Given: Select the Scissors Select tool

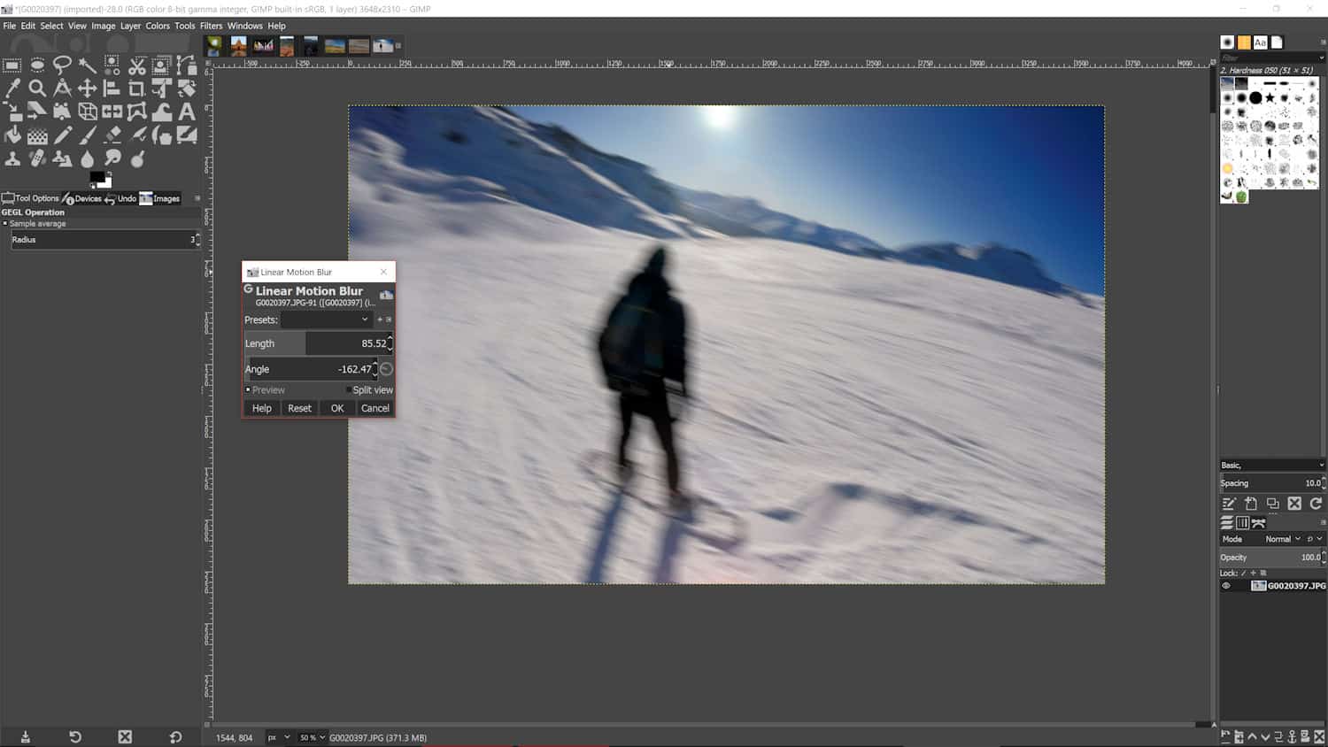Looking at the screenshot, I should click(137, 65).
